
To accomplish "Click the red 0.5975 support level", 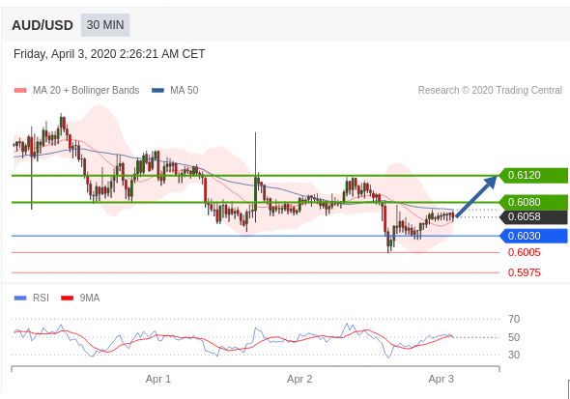I will click(x=524, y=272).
